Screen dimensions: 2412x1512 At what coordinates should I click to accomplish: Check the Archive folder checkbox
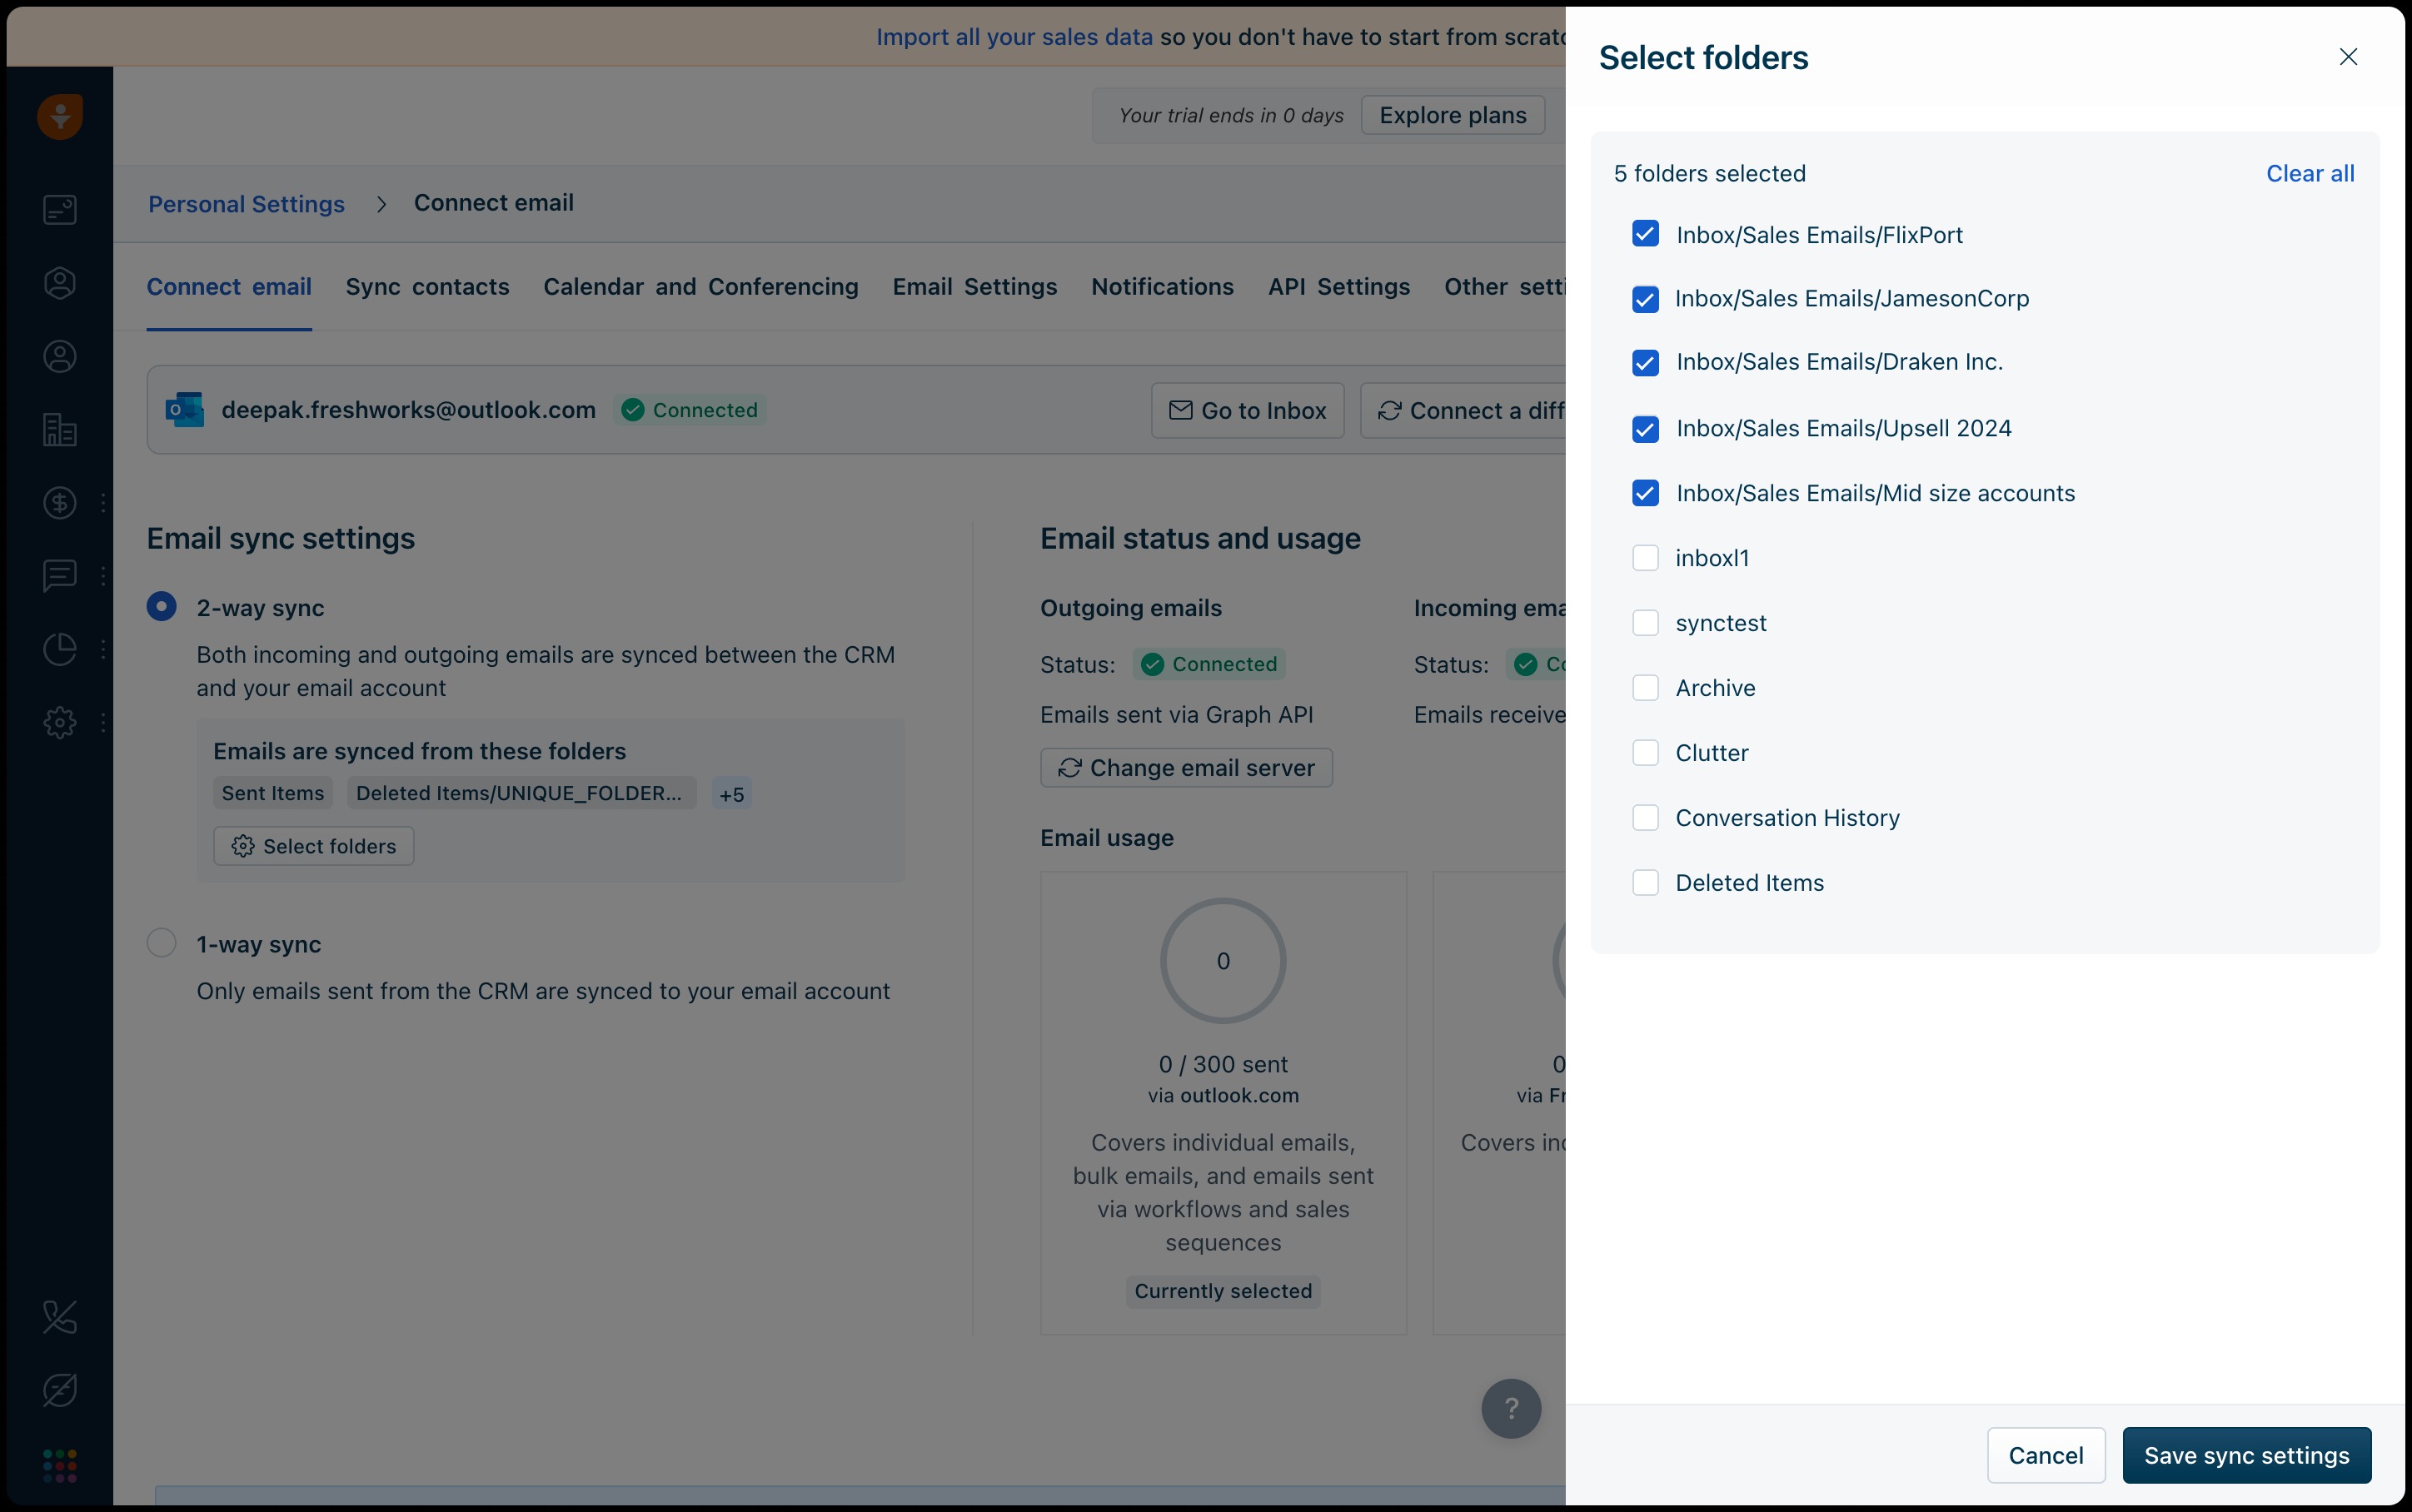click(x=1645, y=688)
